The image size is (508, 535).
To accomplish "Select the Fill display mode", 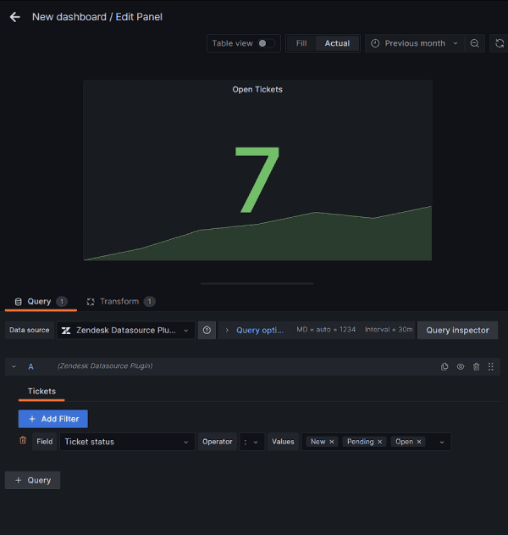I will coord(301,43).
